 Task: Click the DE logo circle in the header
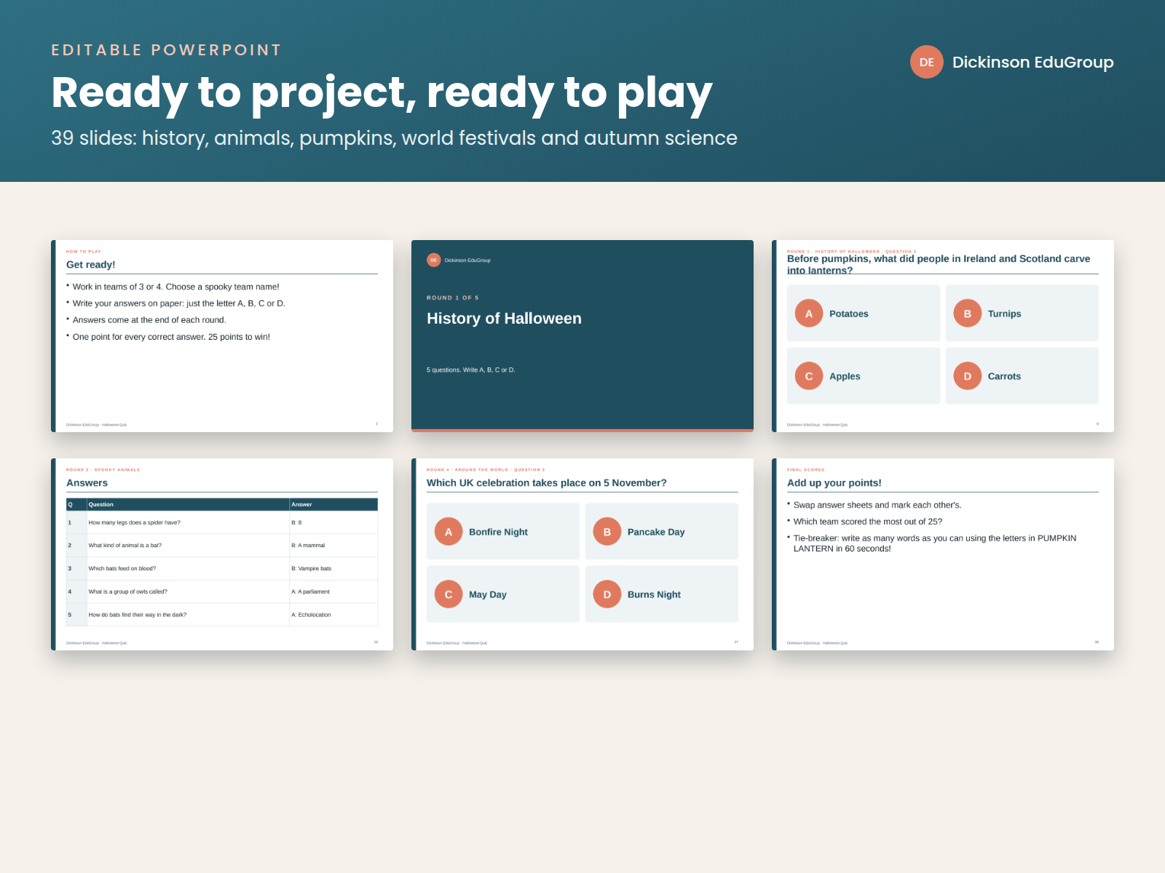[927, 62]
